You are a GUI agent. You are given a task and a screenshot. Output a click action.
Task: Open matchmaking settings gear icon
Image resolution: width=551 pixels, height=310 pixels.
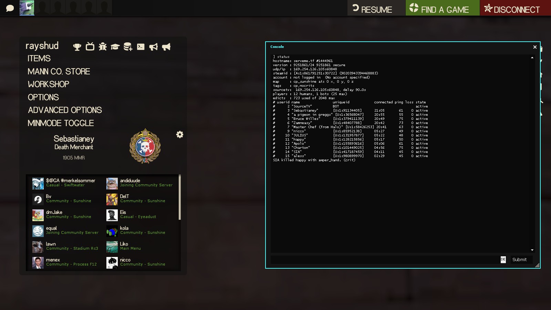coord(180,135)
